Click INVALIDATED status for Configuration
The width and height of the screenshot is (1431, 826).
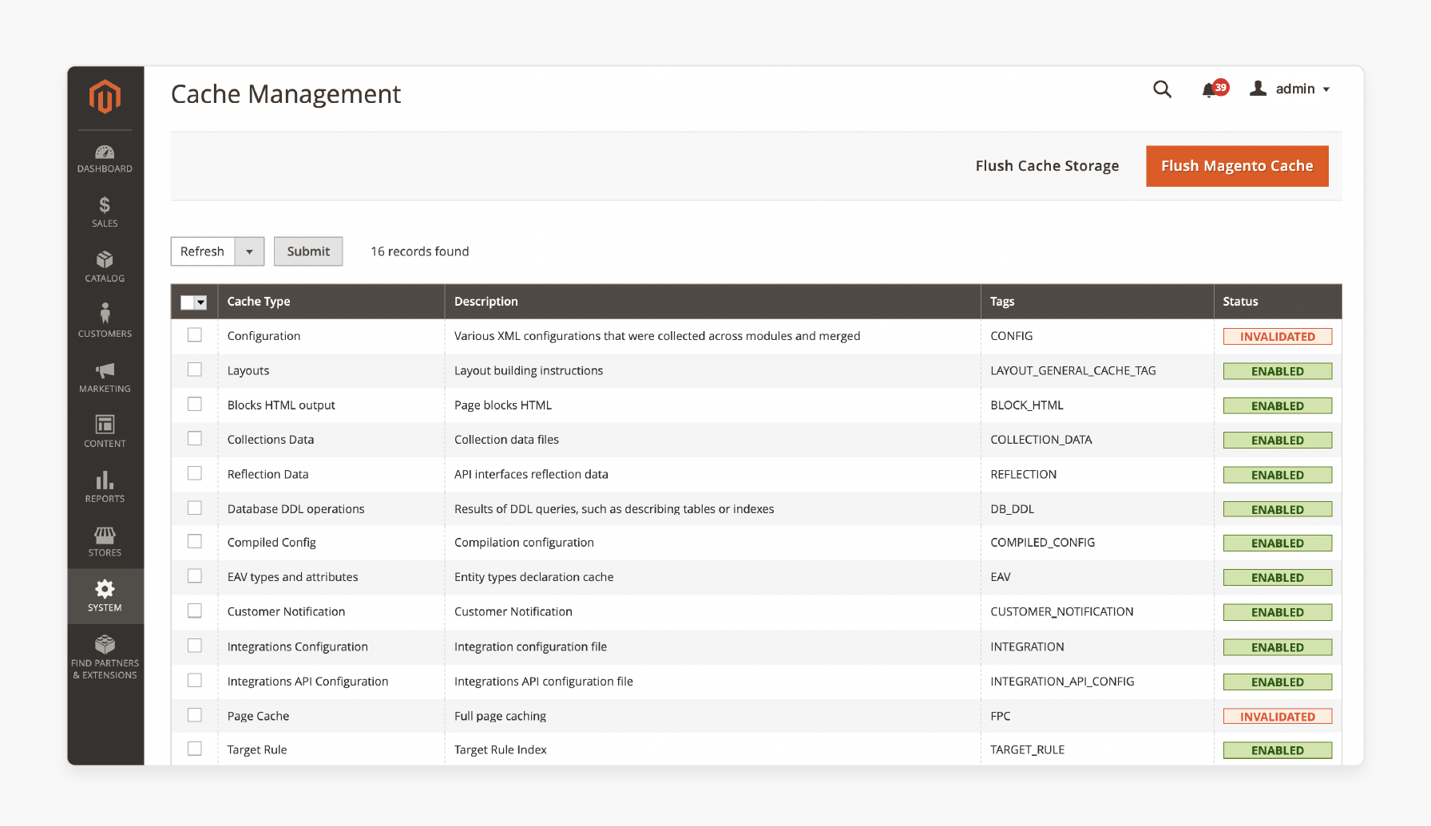[x=1278, y=337]
